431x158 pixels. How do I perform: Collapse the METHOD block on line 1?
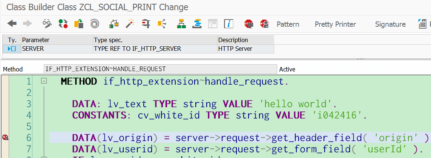(44, 81)
